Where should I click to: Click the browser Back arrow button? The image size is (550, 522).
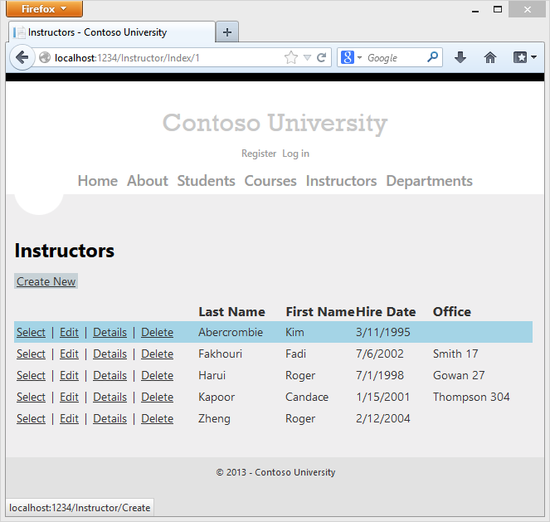[x=22, y=58]
